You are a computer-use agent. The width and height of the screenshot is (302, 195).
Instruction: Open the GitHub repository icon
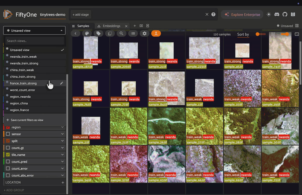(285, 14)
